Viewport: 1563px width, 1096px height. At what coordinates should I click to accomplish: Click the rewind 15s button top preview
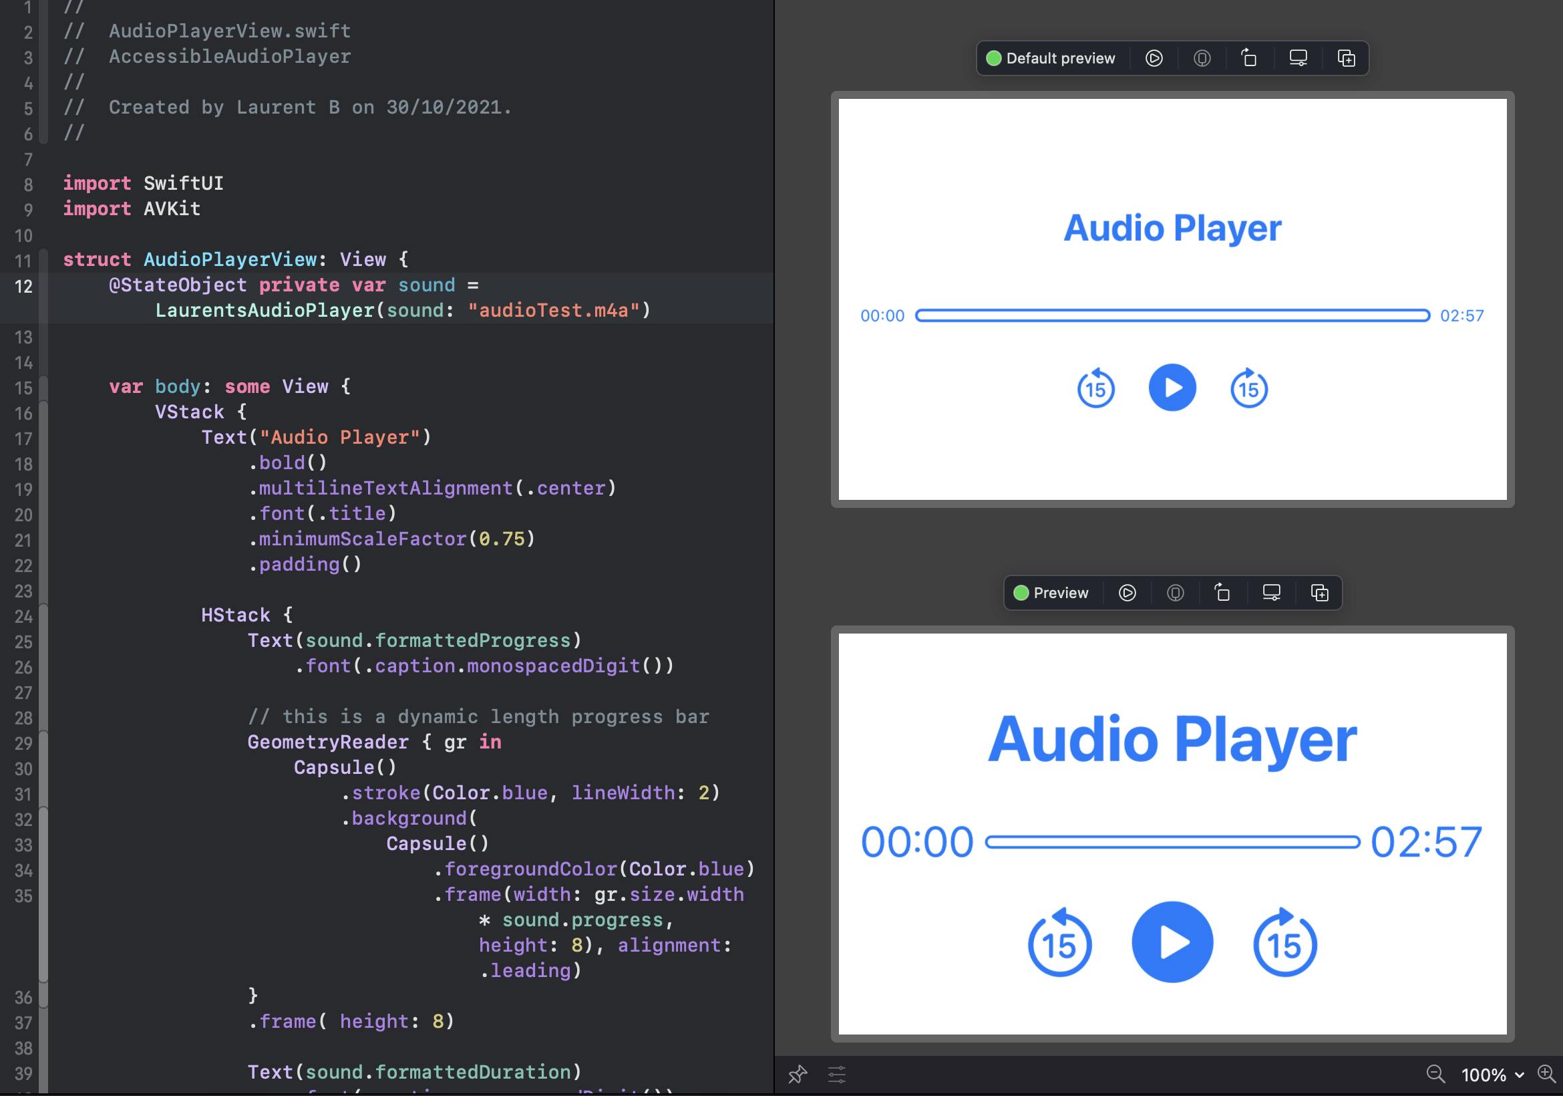1094,388
